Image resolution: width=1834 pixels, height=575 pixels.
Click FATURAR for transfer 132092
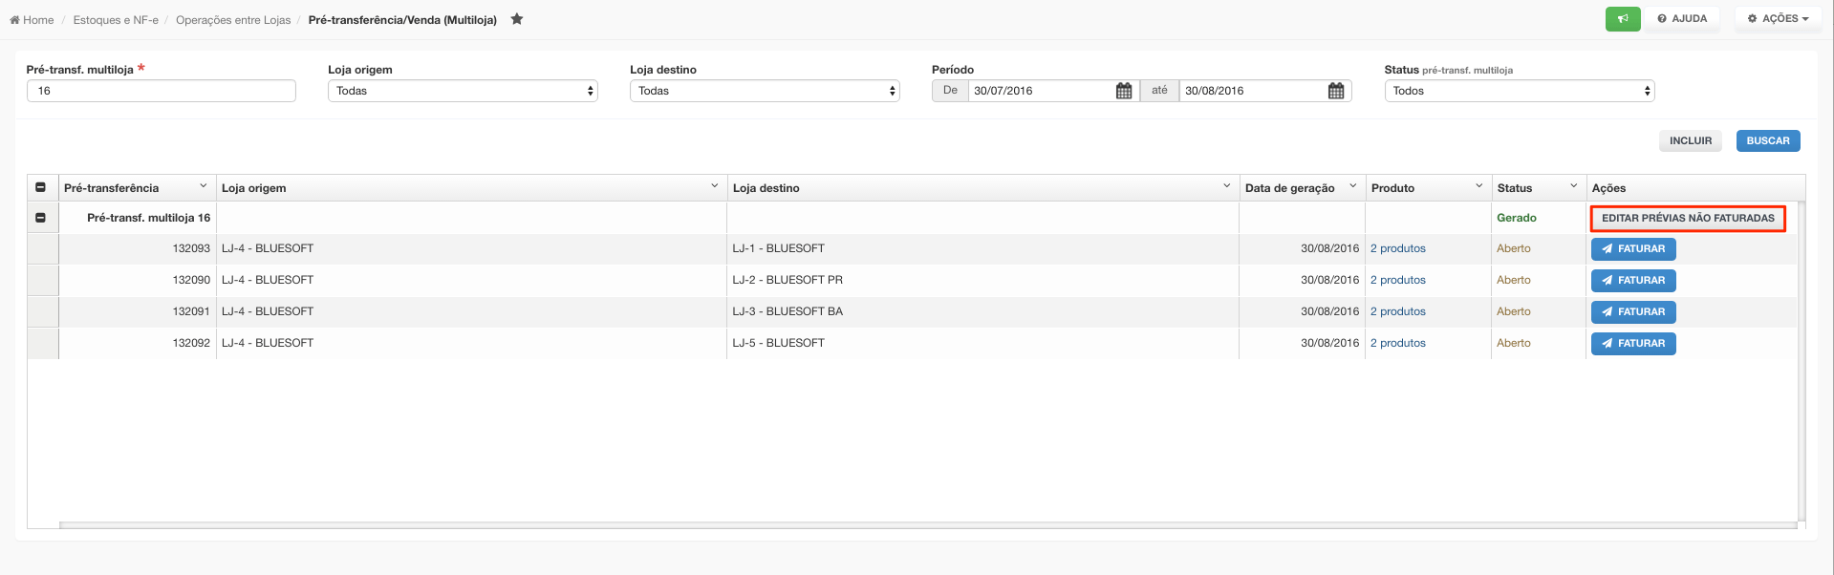point(1633,344)
